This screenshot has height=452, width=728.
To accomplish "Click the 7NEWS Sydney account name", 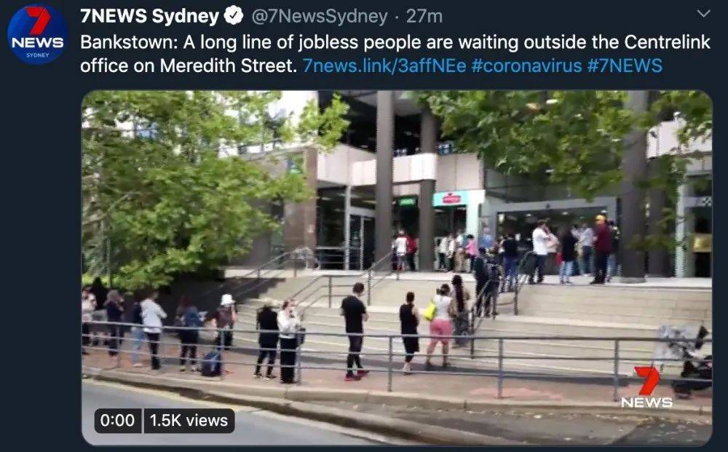I will (x=149, y=16).
